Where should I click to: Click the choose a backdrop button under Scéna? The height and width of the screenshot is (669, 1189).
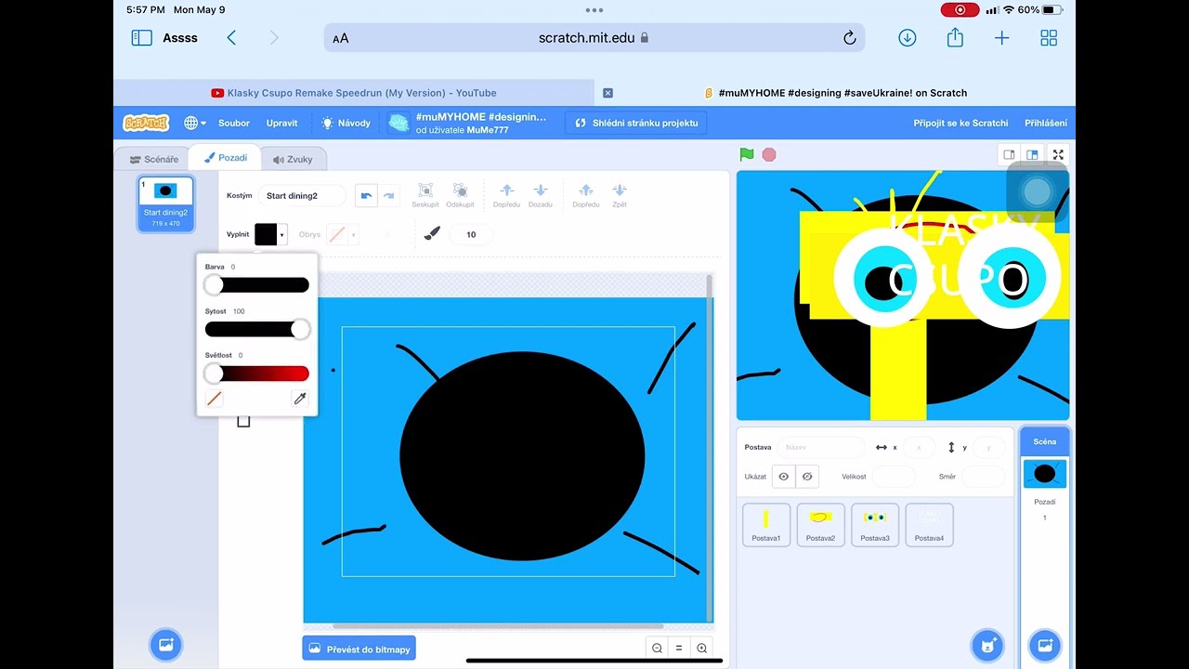click(x=1045, y=644)
